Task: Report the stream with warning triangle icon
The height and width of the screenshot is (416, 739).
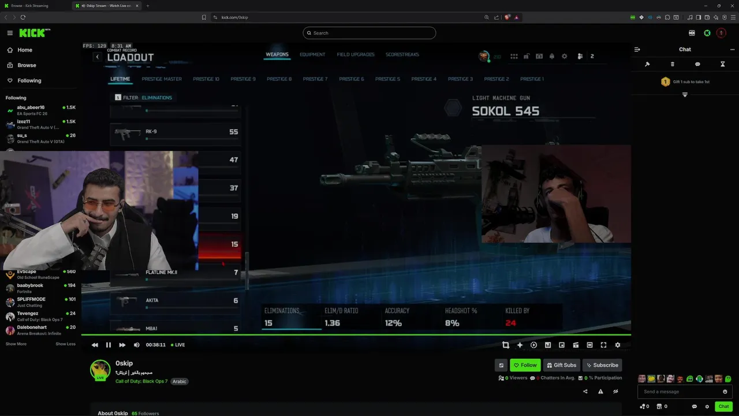Action: click(600, 391)
